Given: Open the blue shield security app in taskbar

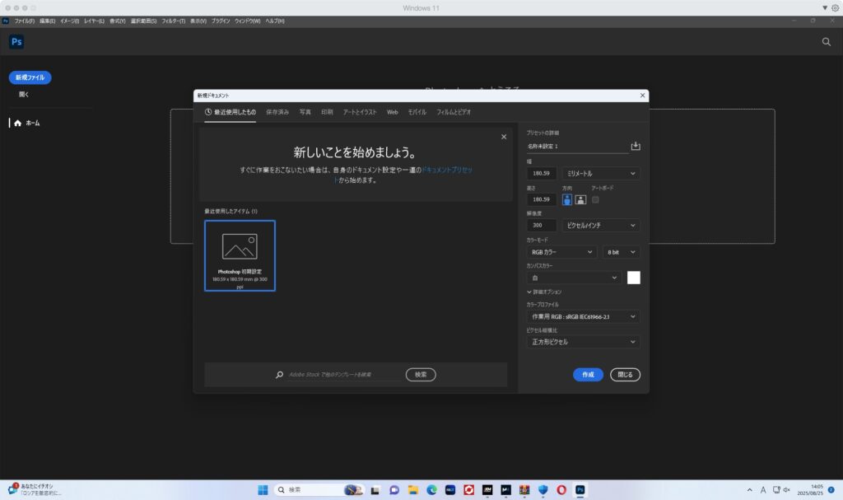Looking at the screenshot, I should tap(543, 490).
